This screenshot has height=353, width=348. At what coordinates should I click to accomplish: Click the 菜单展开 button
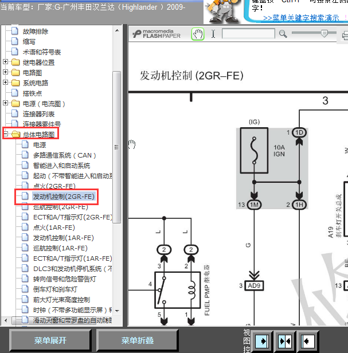50,340
